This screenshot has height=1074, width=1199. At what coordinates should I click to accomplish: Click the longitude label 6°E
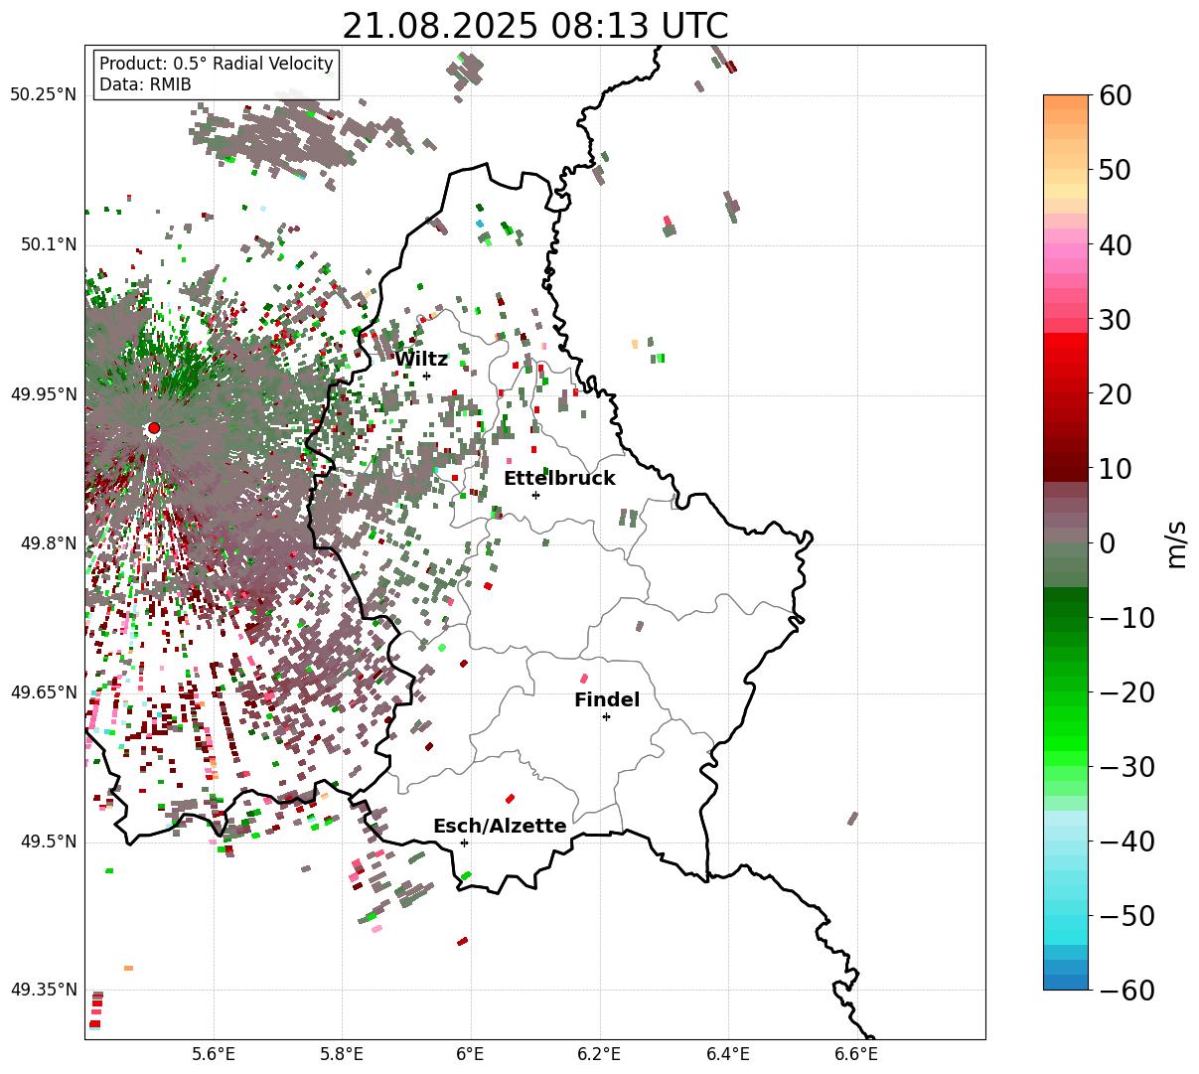click(471, 1053)
